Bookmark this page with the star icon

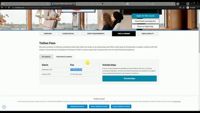coord(183,8)
